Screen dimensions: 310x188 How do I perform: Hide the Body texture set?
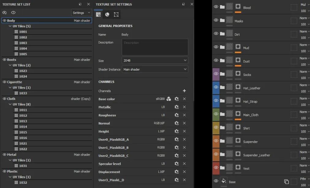(x=4, y=21)
